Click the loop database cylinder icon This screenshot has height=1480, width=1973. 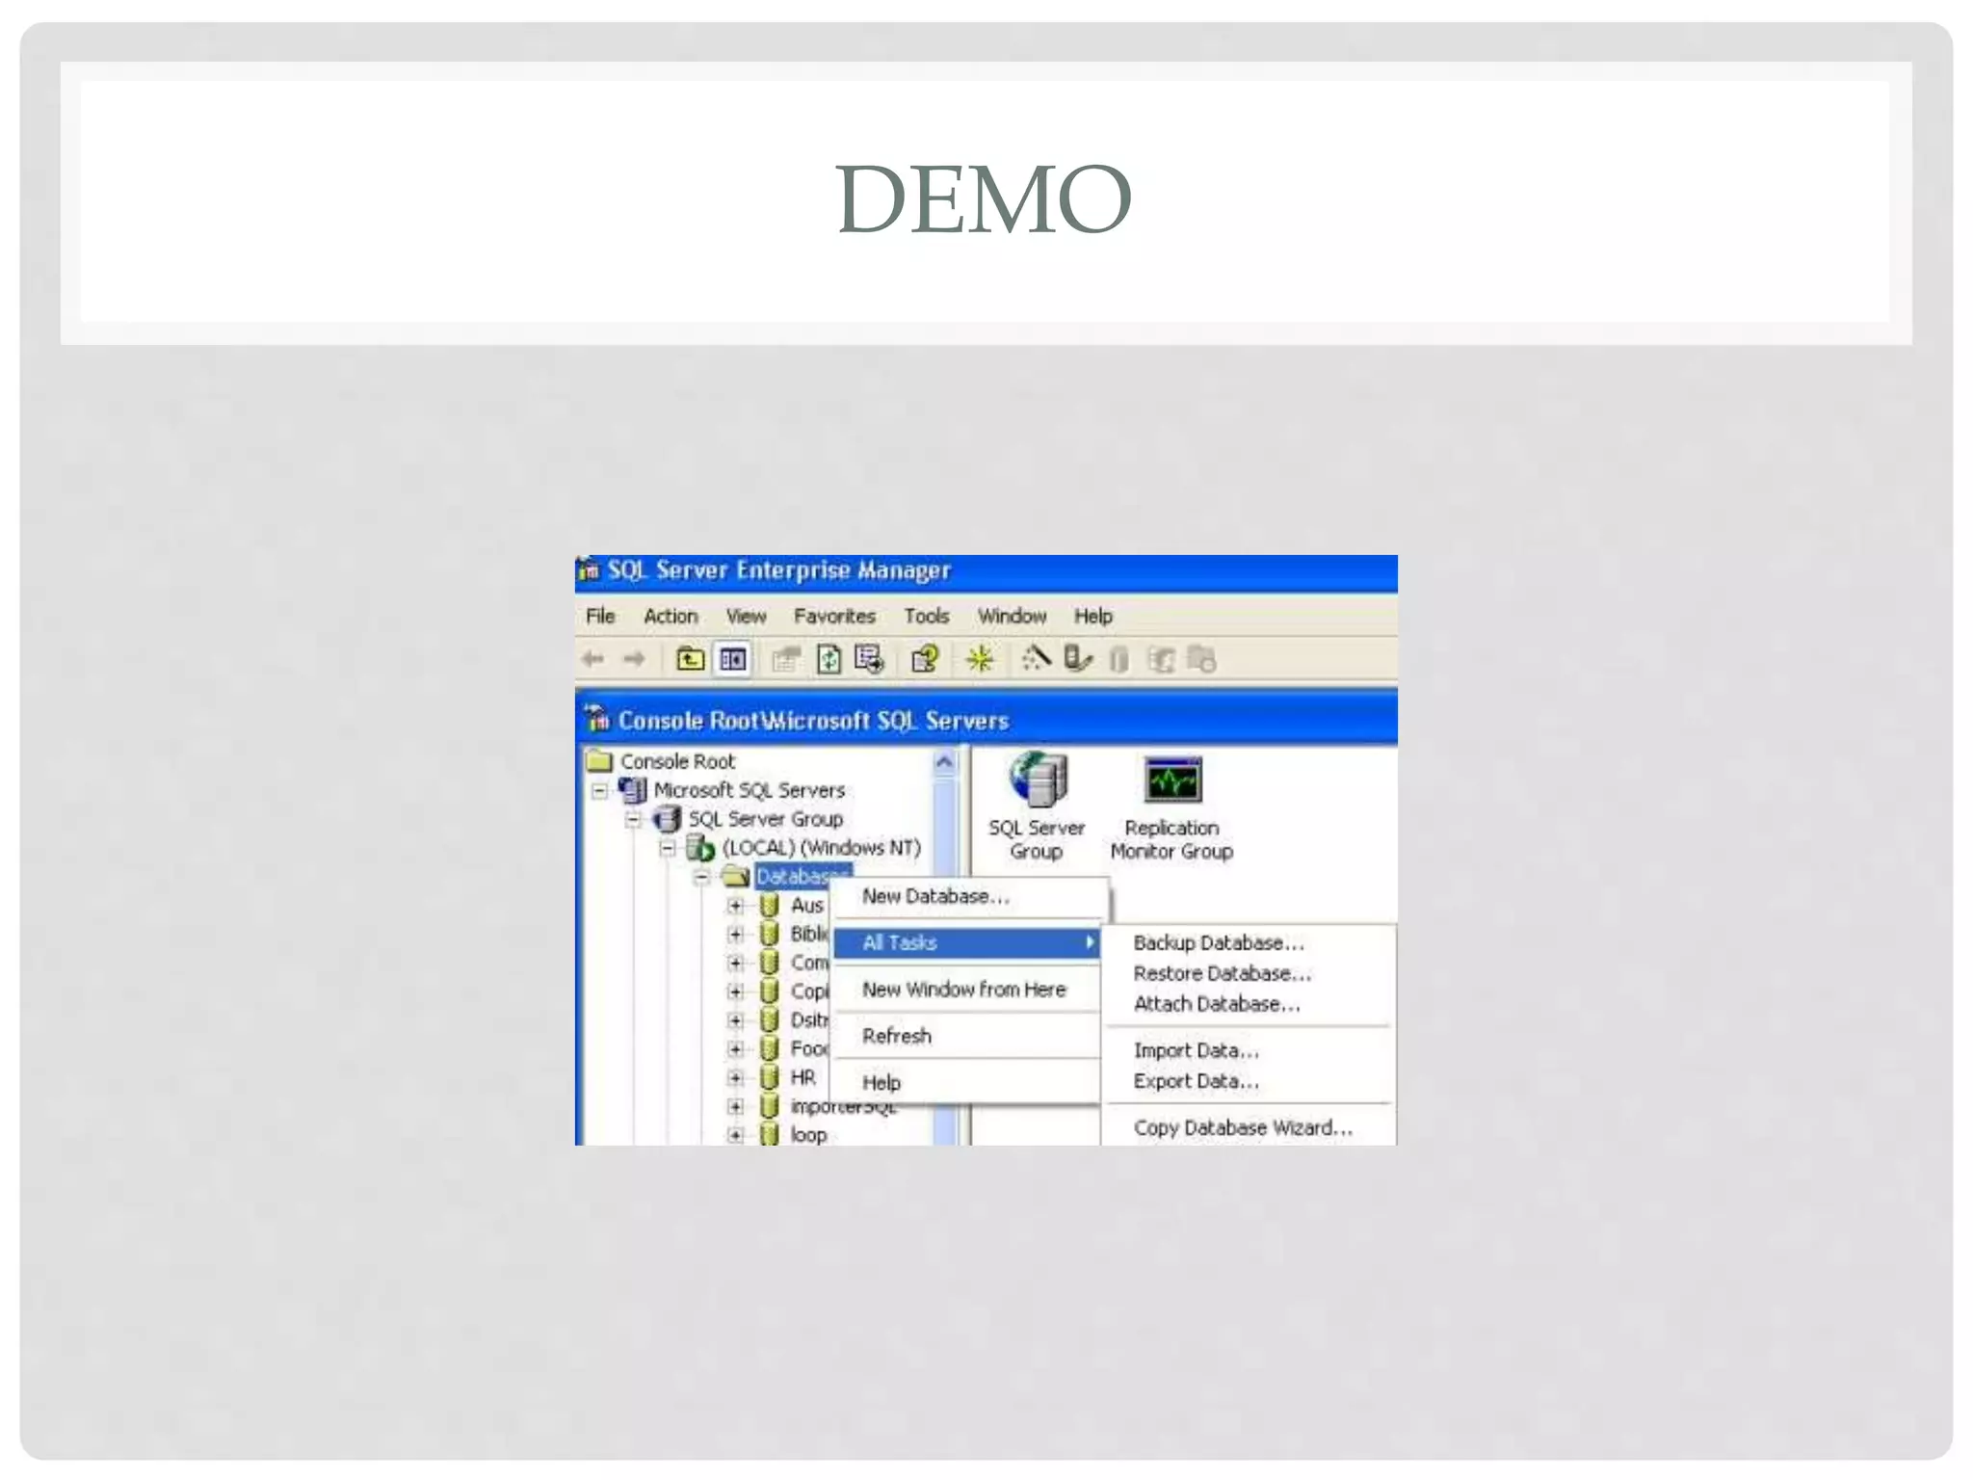click(x=769, y=1134)
